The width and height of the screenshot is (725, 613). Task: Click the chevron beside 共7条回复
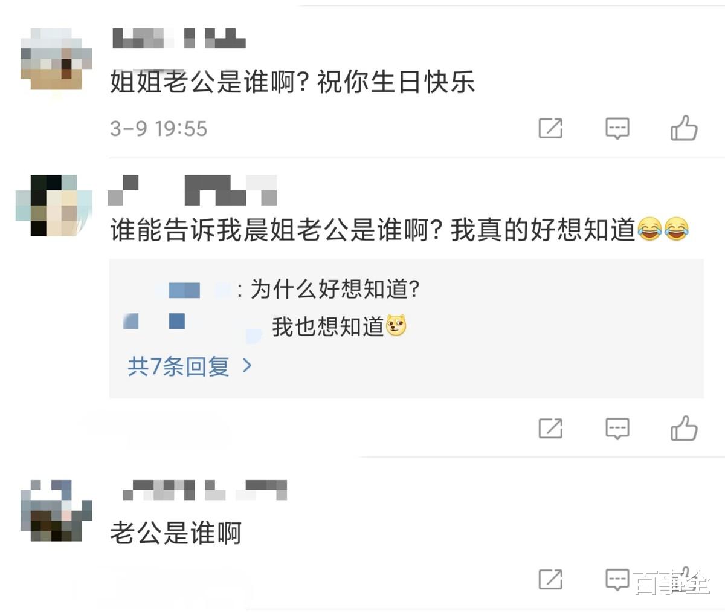pos(248,366)
